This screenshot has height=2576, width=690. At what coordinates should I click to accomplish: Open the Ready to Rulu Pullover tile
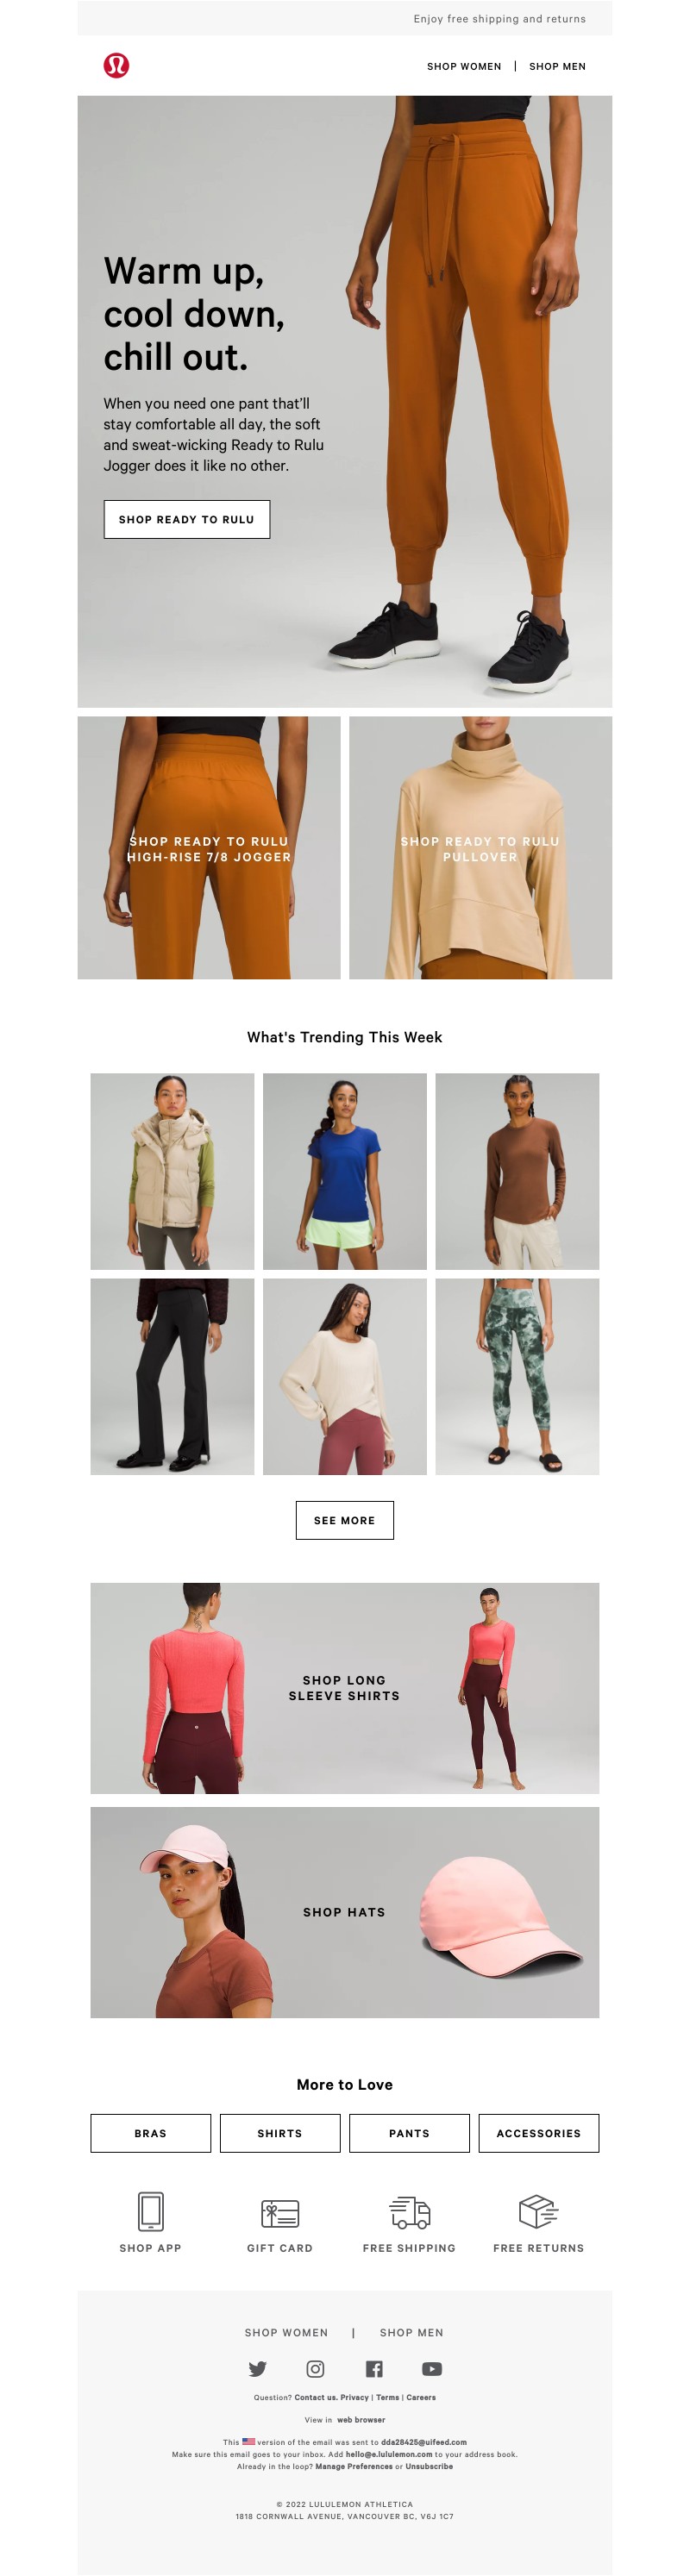[x=480, y=847]
